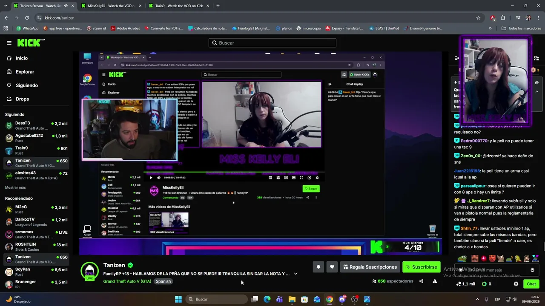Collapse the pinned message chevron

(x=536, y=91)
